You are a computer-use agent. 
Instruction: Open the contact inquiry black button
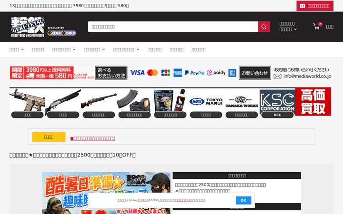pyautogui.click(x=255, y=73)
